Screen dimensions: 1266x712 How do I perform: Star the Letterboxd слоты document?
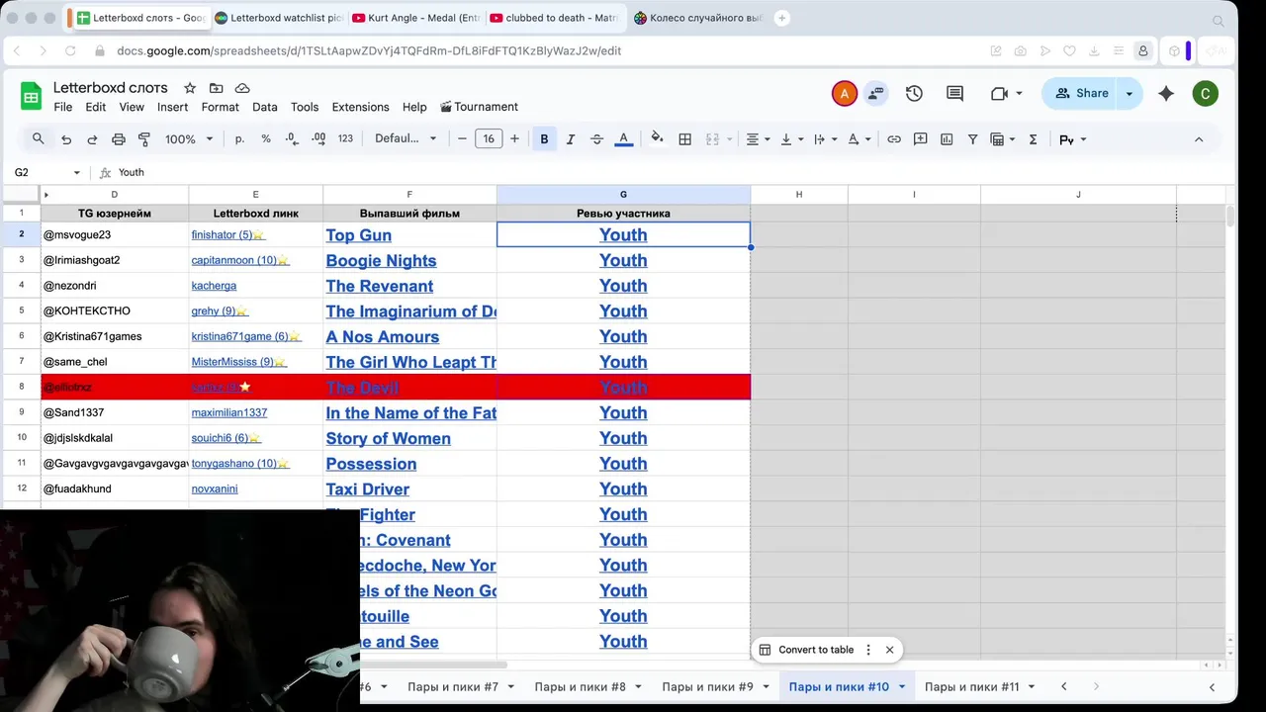pyautogui.click(x=190, y=88)
